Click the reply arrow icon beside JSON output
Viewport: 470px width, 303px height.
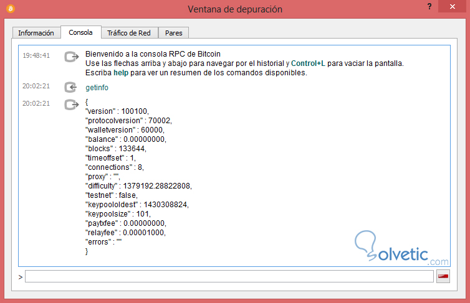tap(71, 105)
